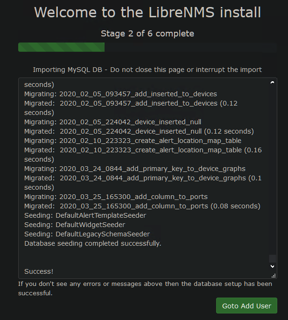
Task: Click the 'Seeding: DefaultWidgetSeeder' line
Action: click(x=75, y=225)
